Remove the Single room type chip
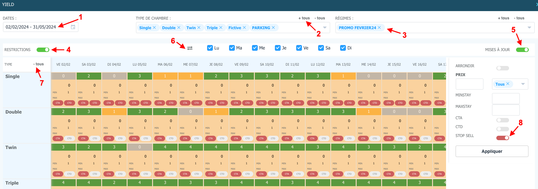Screen dimensions: 538x189 point(154,28)
